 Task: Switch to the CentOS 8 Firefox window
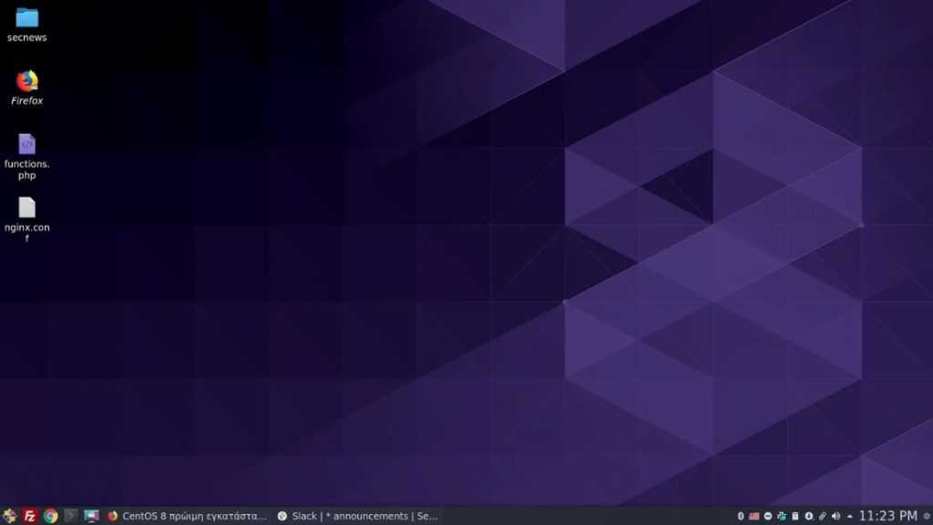(187, 516)
